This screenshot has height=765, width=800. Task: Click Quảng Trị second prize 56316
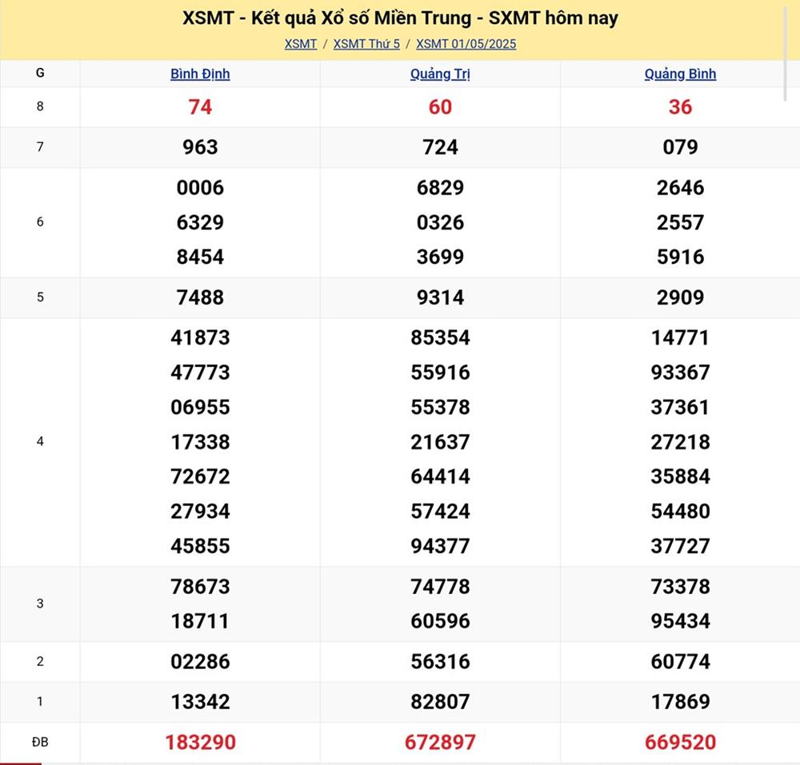[440, 662]
